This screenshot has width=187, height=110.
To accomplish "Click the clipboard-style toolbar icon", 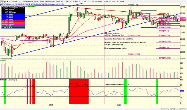I will tap(4, 1).
